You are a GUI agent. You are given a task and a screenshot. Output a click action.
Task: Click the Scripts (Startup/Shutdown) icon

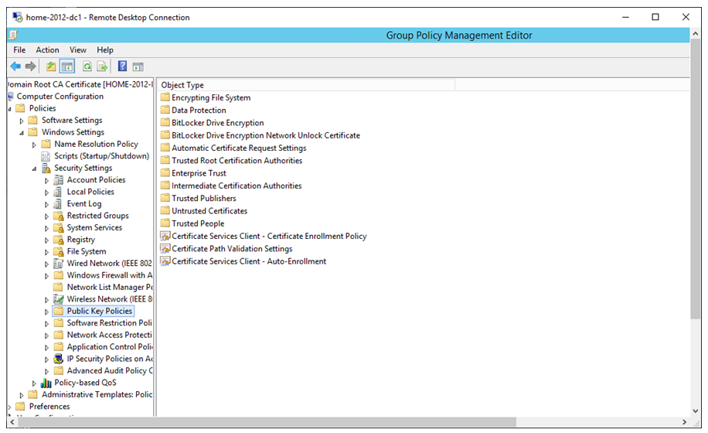pyautogui.click(x=46, y=156)
